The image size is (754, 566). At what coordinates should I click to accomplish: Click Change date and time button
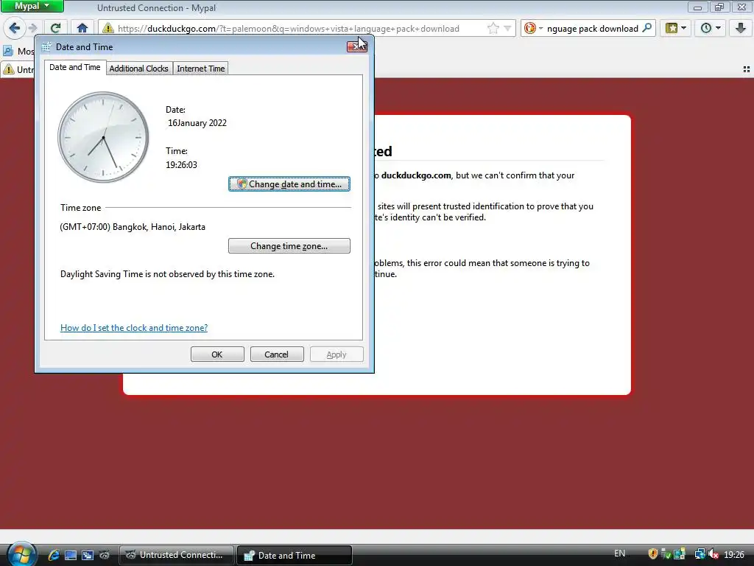coord(289,184)
